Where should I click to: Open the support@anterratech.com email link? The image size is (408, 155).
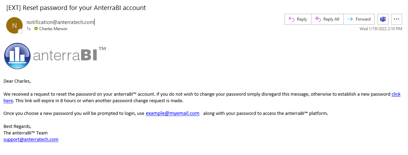pyautogui.click(x=31, y=140)
